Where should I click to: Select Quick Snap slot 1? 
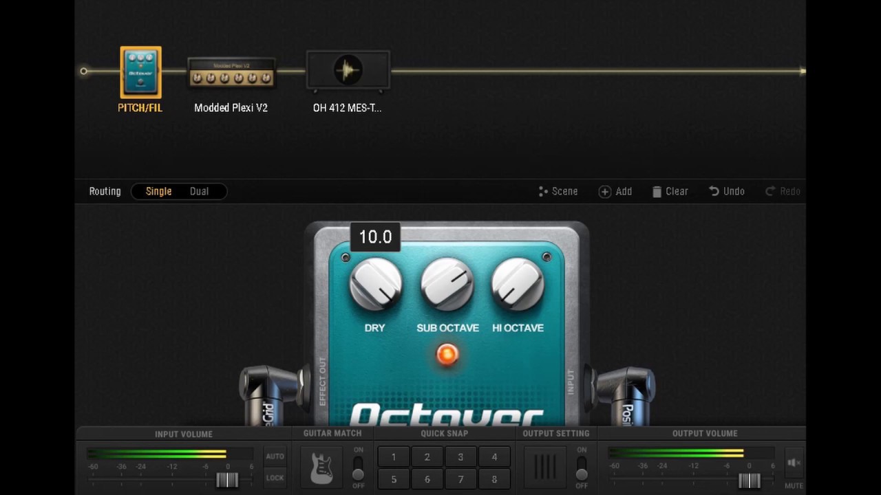tap(394, 457)
